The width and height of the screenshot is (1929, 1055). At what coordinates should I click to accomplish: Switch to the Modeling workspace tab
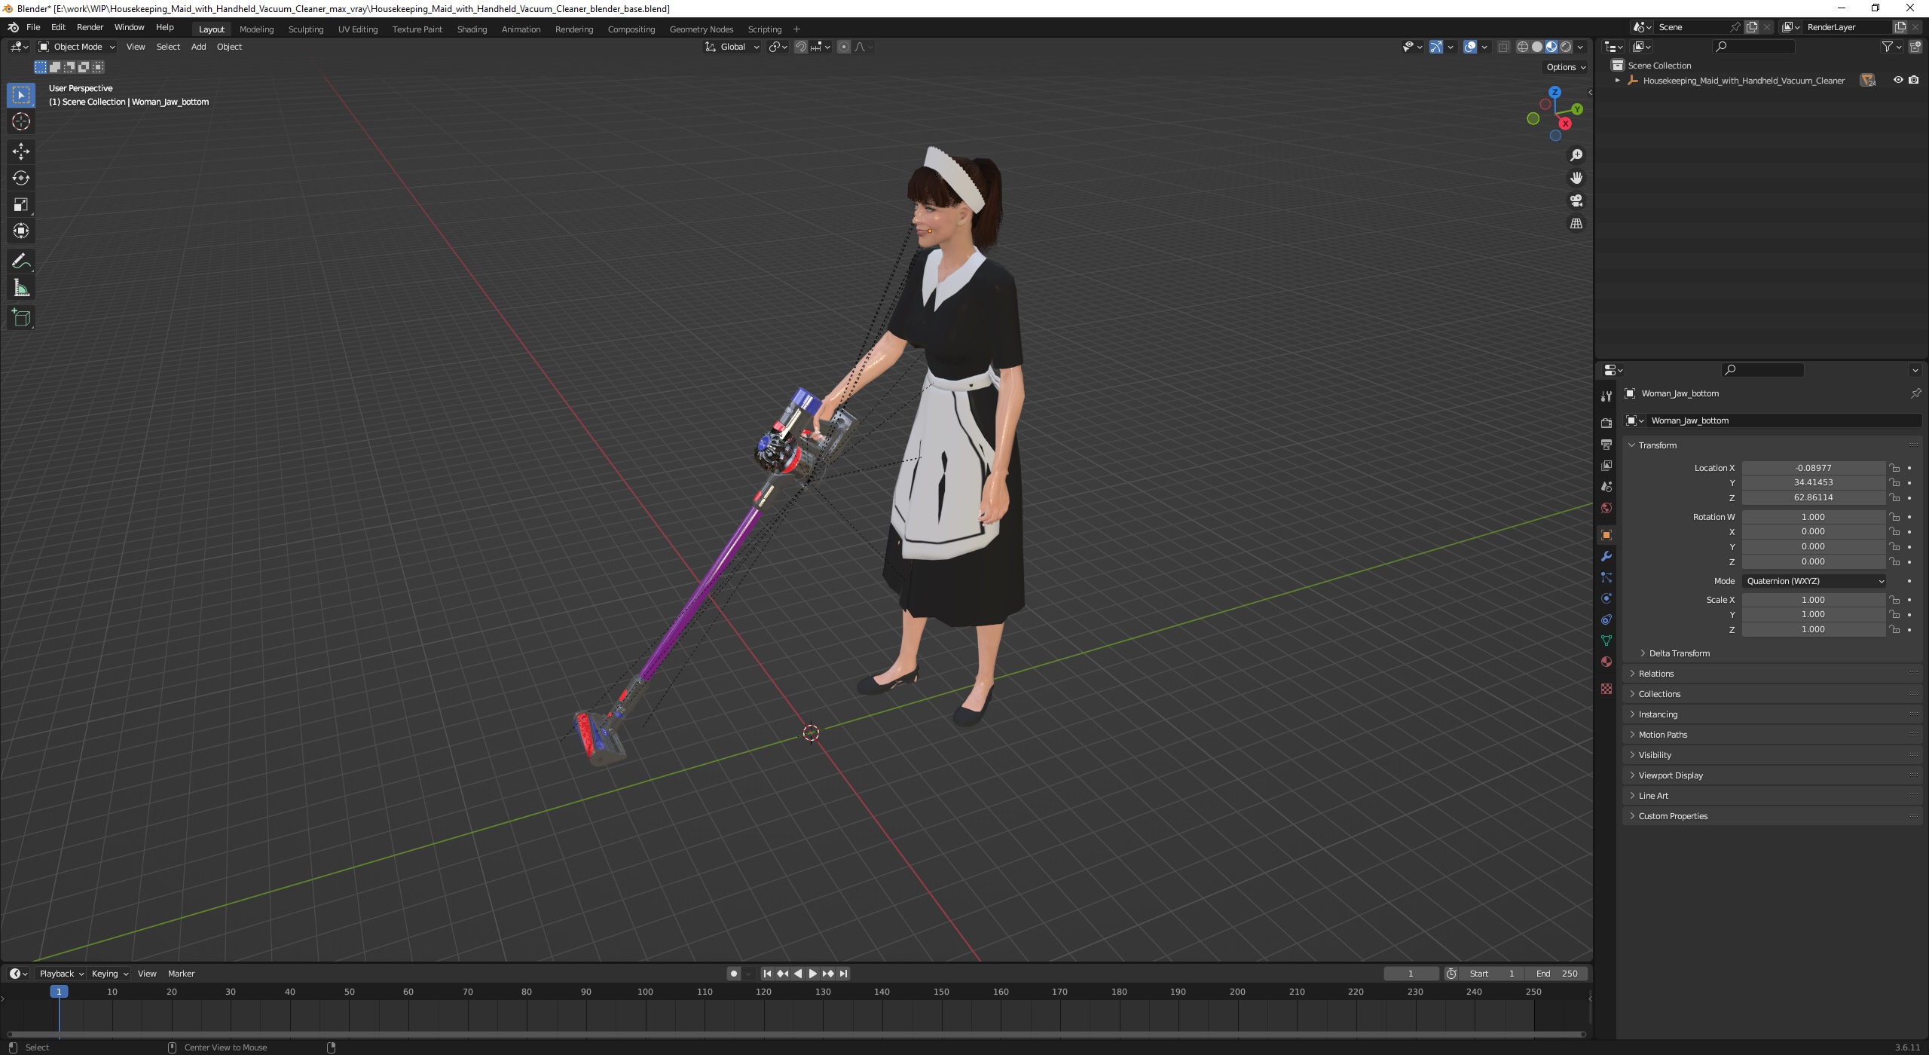click(x=256, y=29)
